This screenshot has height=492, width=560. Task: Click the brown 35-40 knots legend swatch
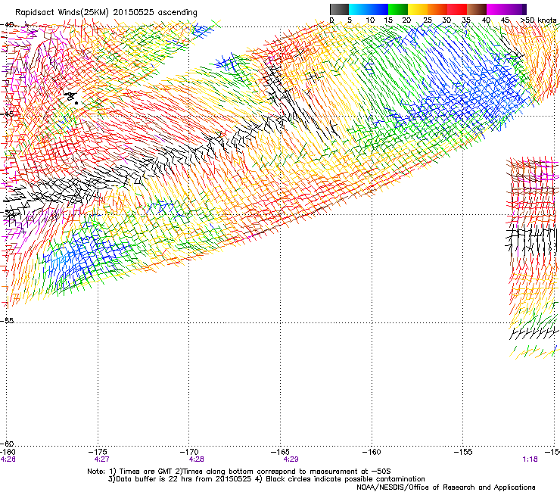pyautogui.click(x=477, y=9)
